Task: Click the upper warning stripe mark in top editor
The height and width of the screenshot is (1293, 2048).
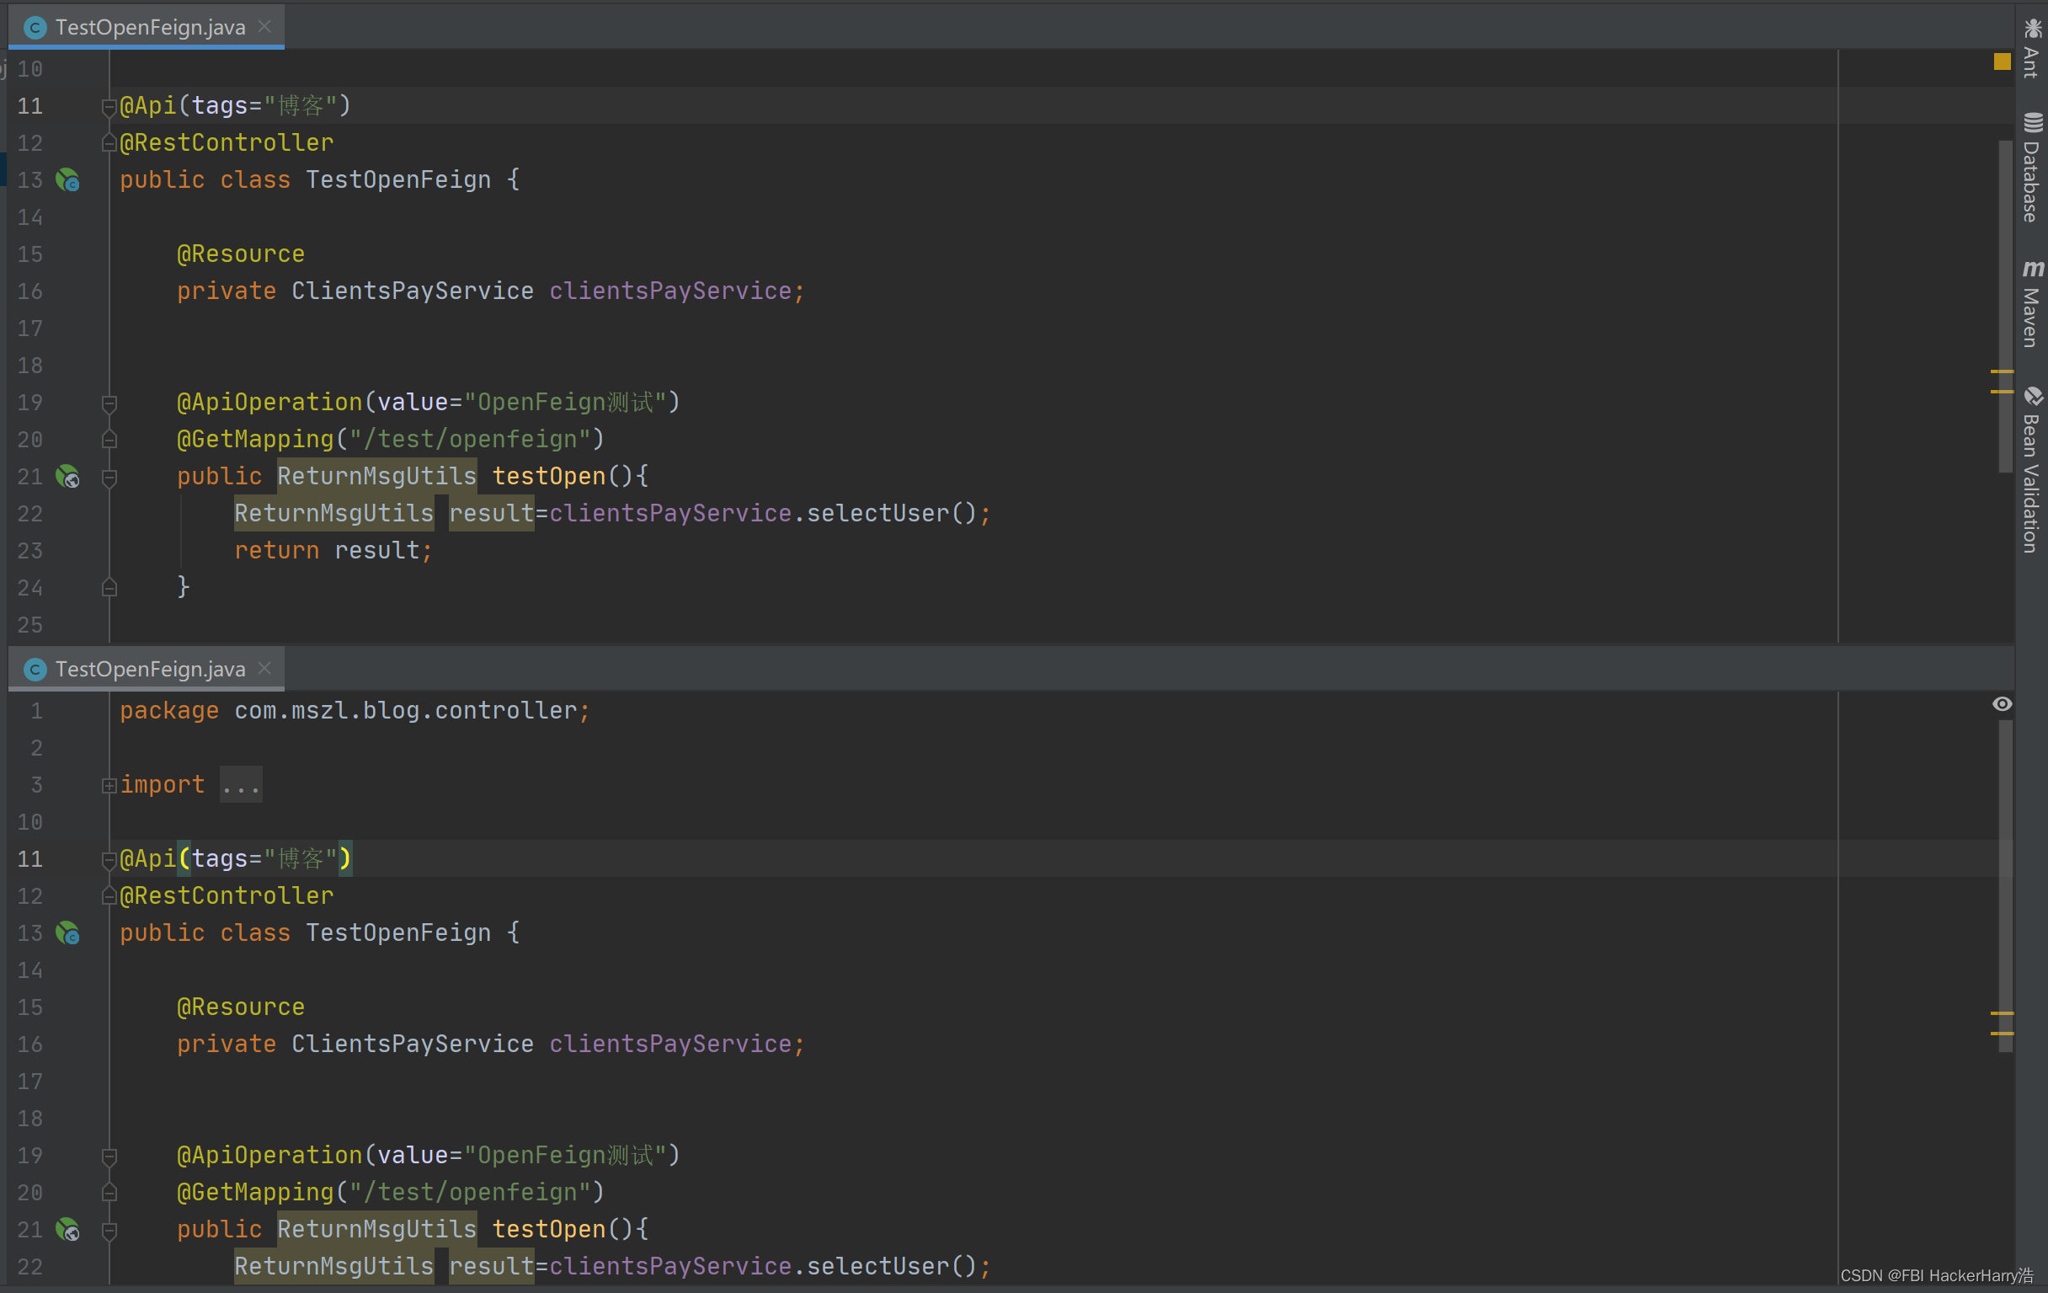Action: (x=2002, y=371)
